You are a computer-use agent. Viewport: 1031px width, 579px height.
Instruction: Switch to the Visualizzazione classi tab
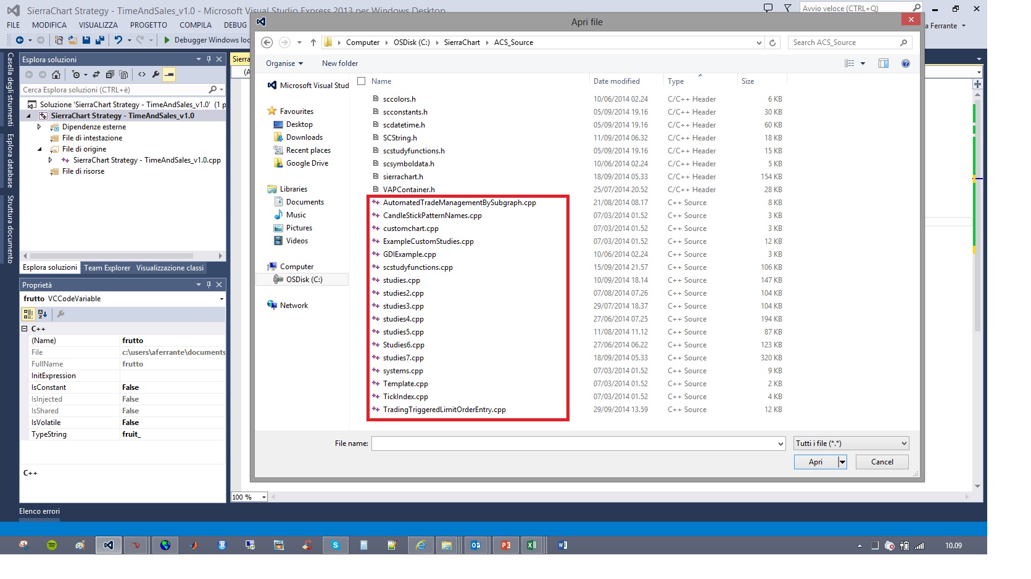[170, 268]
